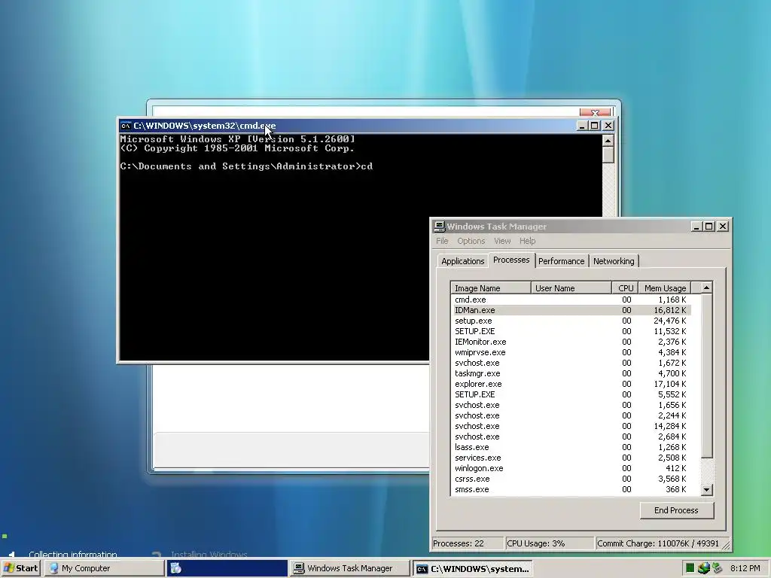
Task: Switch to Windows Task Manager taskbar button
Action: 349,568
